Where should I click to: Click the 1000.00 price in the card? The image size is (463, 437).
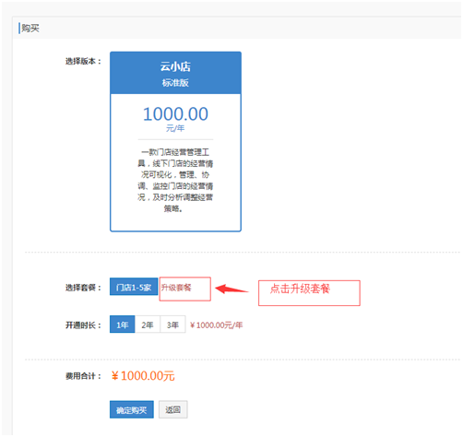coord(175,114)
